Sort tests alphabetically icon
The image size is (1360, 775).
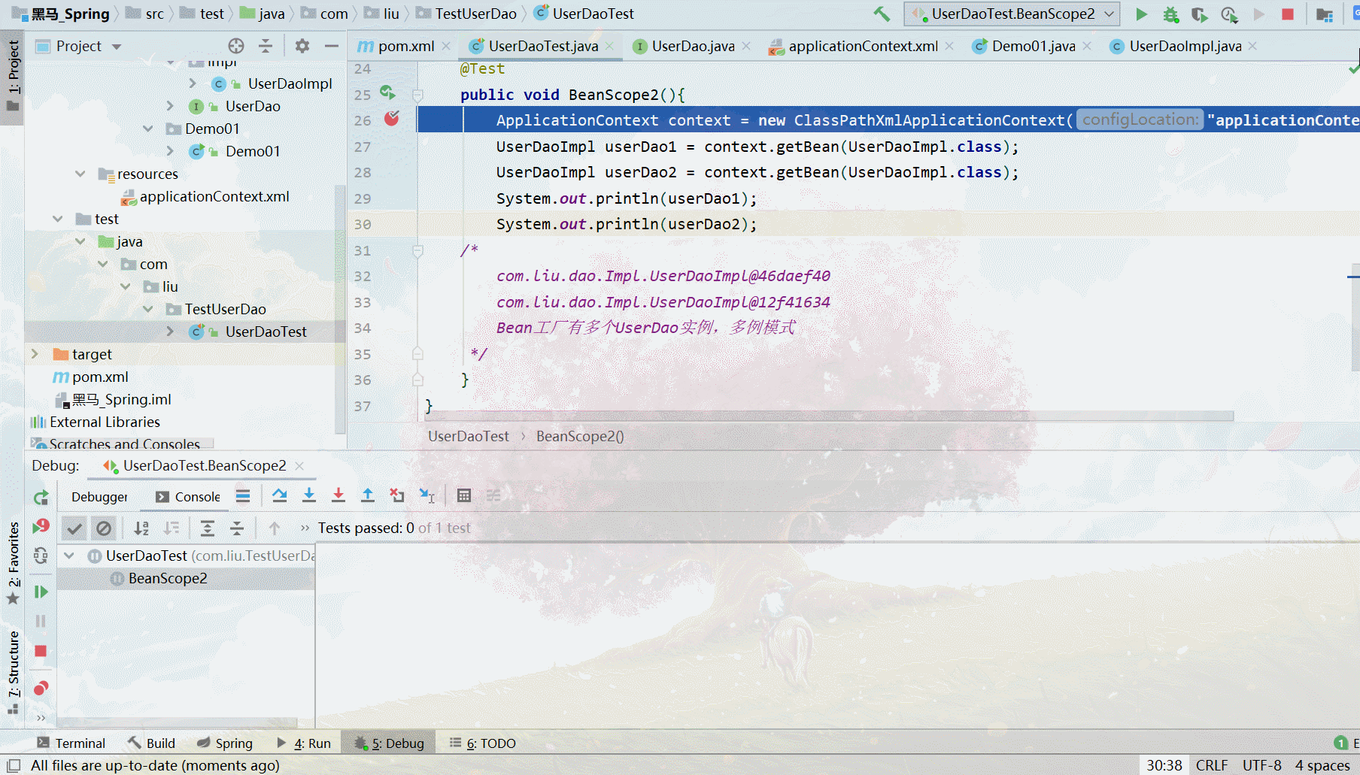pyautogui.click(x=141, y=528)
